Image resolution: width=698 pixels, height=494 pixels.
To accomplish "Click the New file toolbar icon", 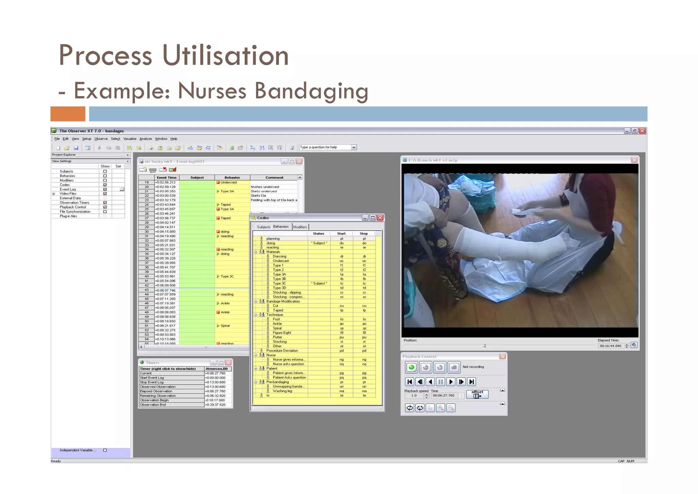I will (58, 148).
